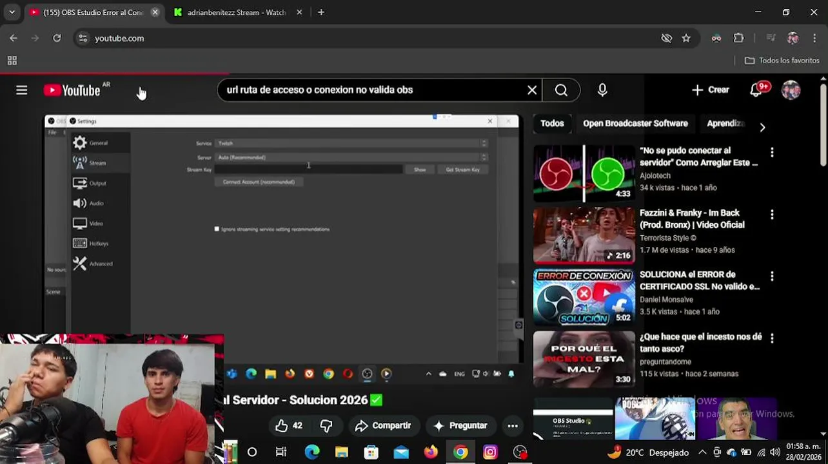Open Task View in the taskbar
Image resolution: width=828 pixels, height=464 pixels.
(281, 452)
